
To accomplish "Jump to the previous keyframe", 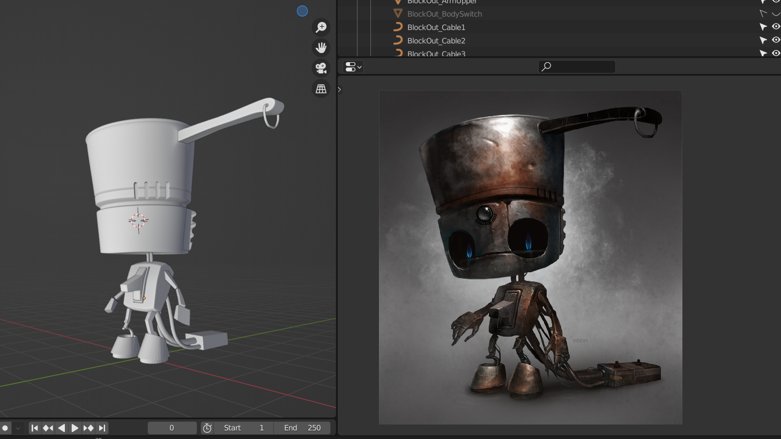I will [x=48, y=428].
